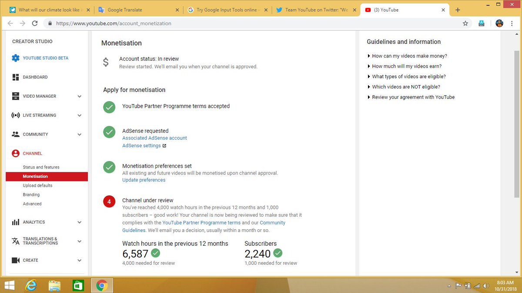Click green checkmark beside AdSense requested
Viewport: 522px width, 293px height.
pos(109,132)
